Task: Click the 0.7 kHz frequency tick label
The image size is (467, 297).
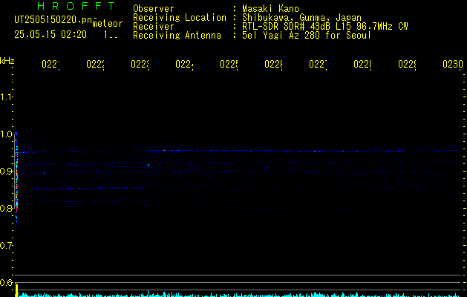Action: coord(6,246)
